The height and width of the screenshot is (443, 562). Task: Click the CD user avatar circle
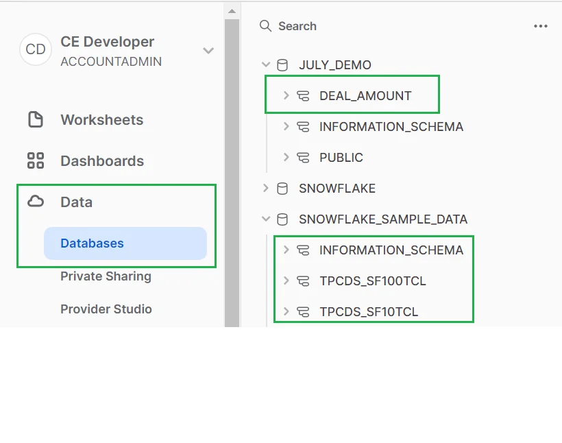click(x=36, y=50)
